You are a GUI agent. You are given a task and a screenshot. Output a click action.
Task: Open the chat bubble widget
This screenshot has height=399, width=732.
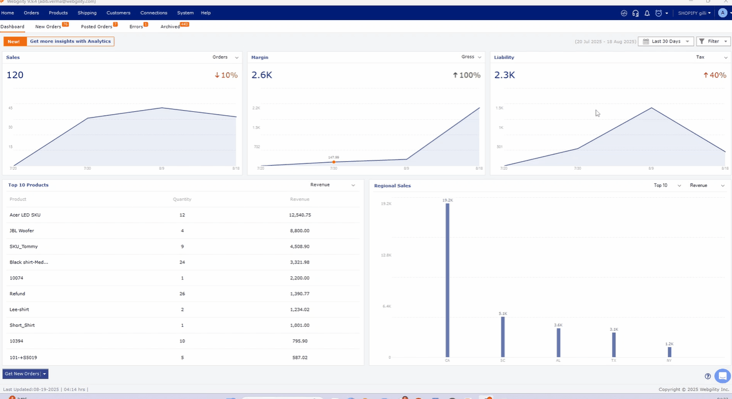722,376
